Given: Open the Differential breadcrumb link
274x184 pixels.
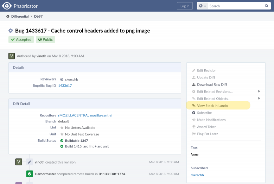Looking at the screenshot, I should coord(20,17).
